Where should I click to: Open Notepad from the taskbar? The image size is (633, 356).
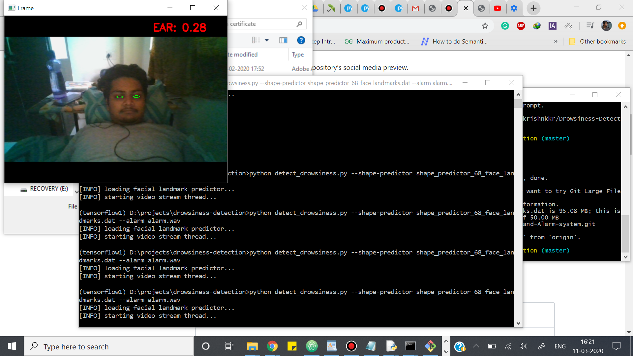[x=371, y=346]
